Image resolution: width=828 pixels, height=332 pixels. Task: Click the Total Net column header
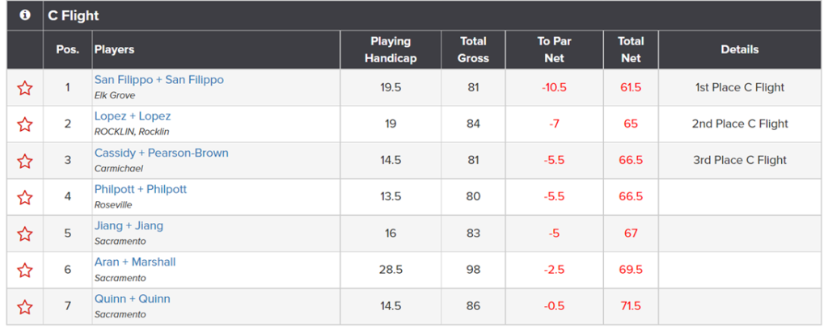631,49
